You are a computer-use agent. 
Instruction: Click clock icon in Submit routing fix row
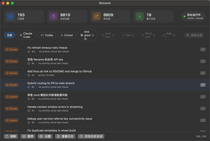29,87
